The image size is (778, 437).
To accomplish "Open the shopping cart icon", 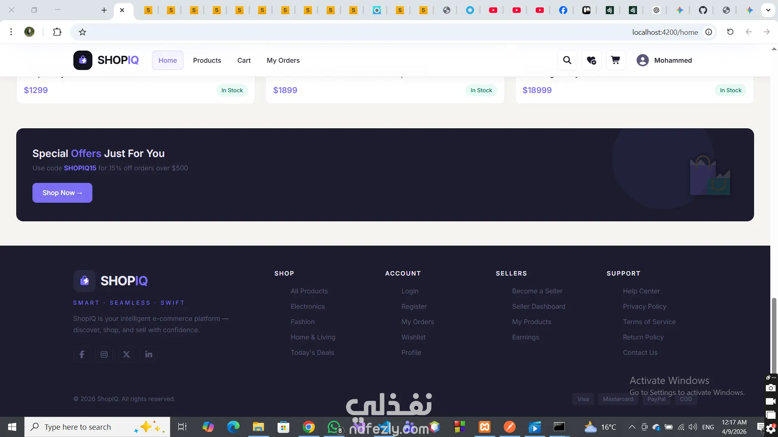I will pos(616,60).
